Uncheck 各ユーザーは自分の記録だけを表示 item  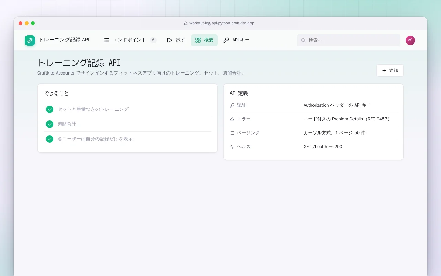[x=50, y=139]
